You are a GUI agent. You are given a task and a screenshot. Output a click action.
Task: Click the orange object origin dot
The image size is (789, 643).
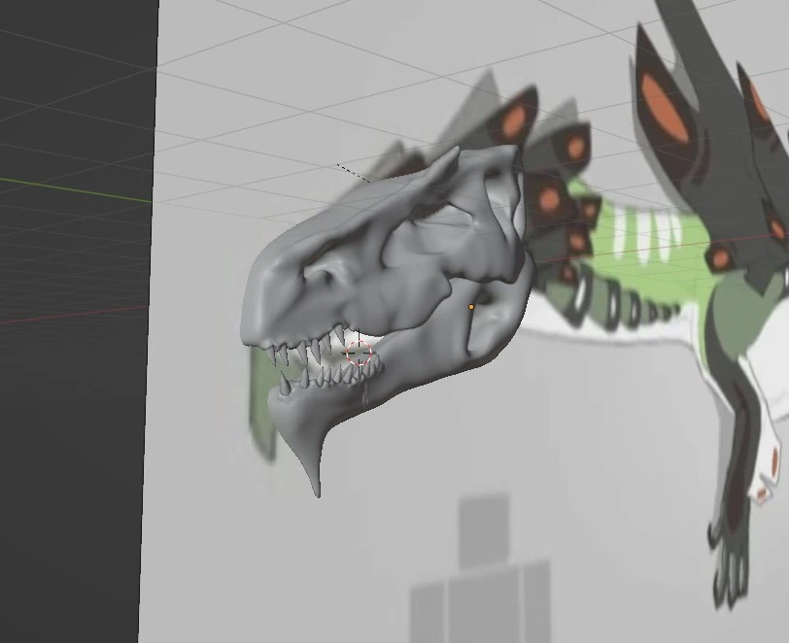pos(473,307)
